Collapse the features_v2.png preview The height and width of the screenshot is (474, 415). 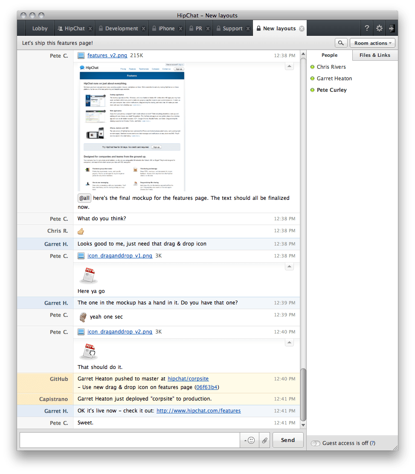coord(289,66)
